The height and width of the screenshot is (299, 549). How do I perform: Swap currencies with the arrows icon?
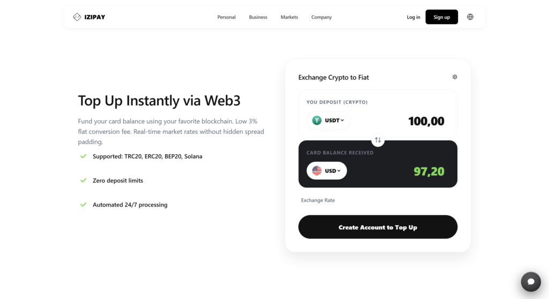point(378,140)
